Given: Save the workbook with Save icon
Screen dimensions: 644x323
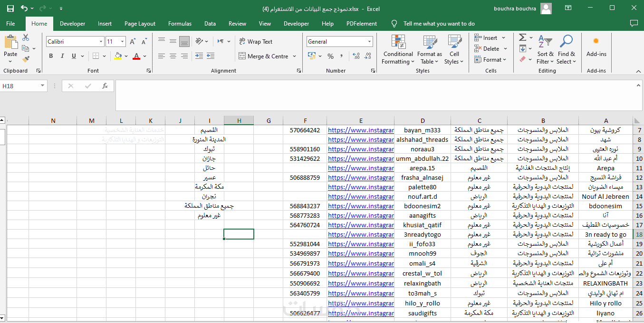Looking at the screenshot, I should click(x=10, y=9).
